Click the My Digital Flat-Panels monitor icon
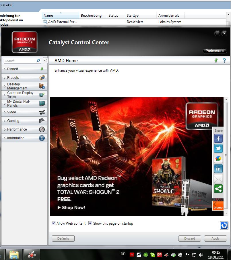The height and width of the screenshot is (260, 231). pos(42,103)
